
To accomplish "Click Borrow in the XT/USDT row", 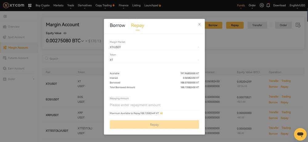I will point(274,87).
